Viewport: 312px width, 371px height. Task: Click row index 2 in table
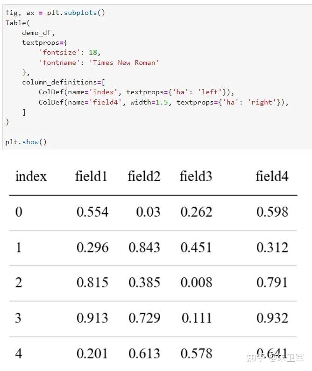(19, 282)
